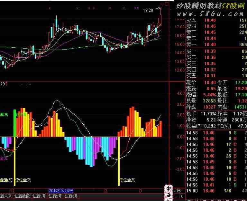
Task: Click the square icon at chart top-right
Action: click(167, 4)
